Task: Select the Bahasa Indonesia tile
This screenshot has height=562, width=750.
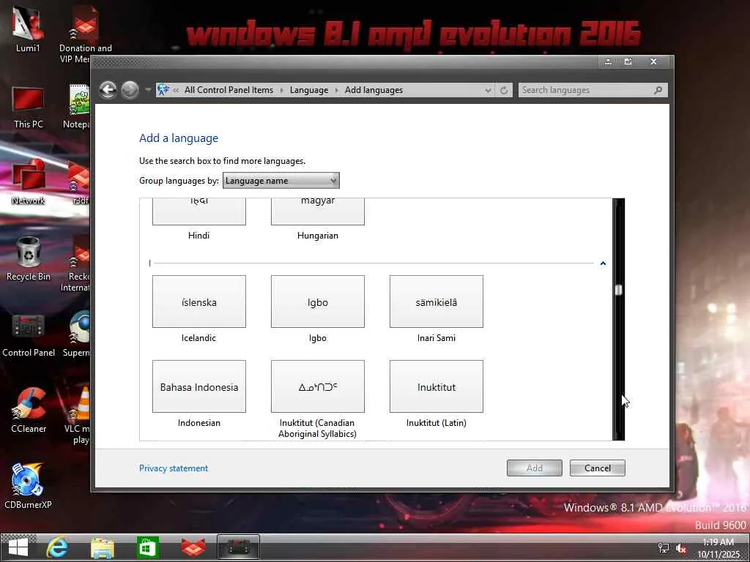Action: pyautogui.click(x=199, y=386)
